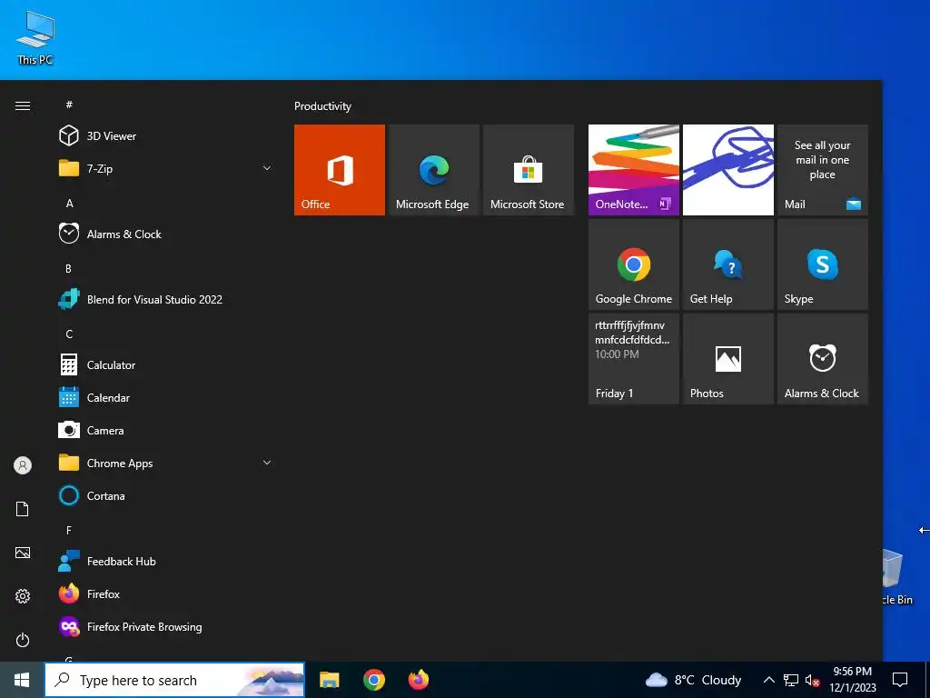The image size is (930, 698).
Task: Open Chrome from the taskbar
Action: (x=373, y=680)
